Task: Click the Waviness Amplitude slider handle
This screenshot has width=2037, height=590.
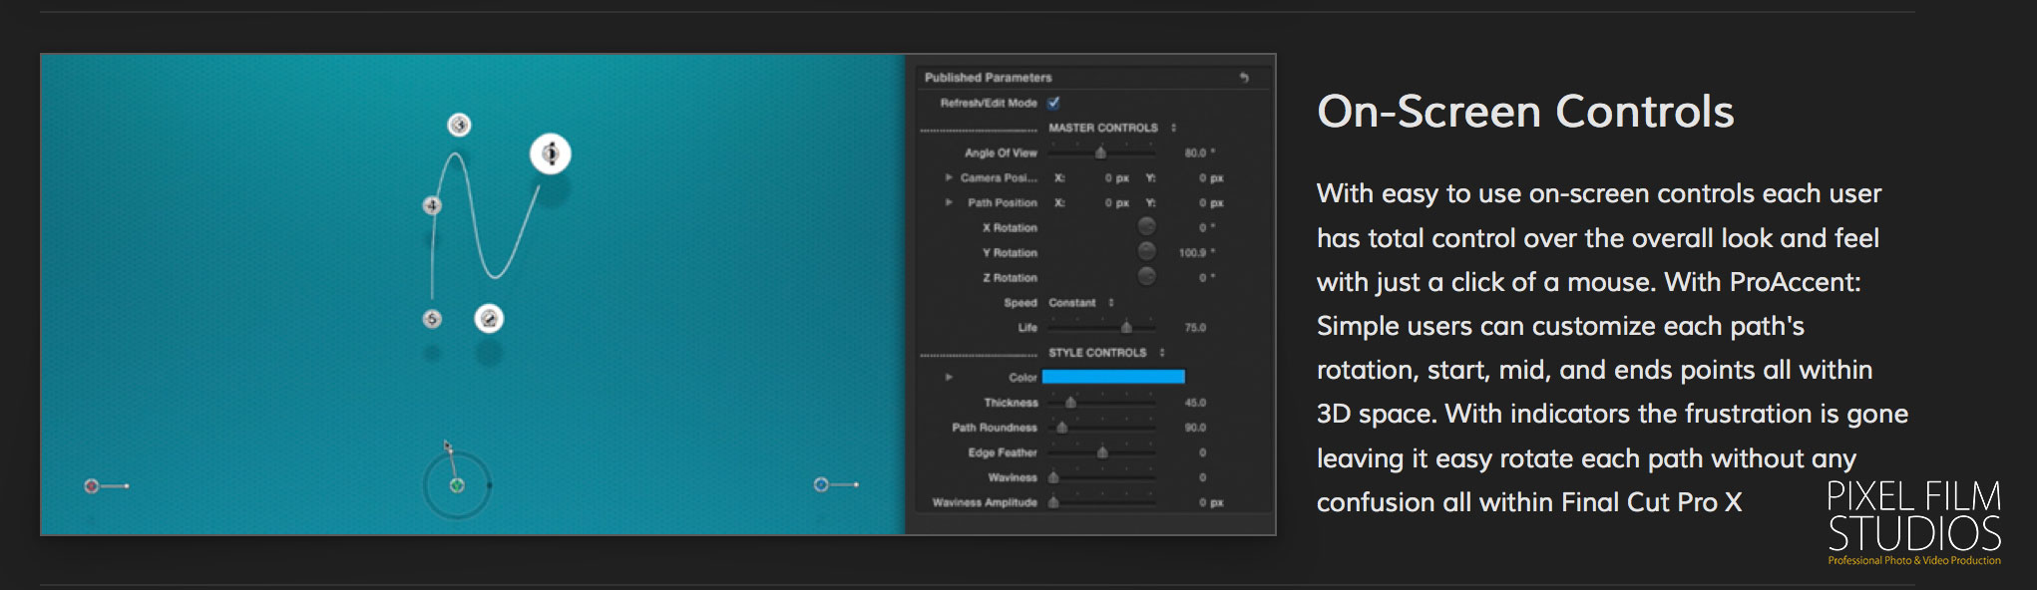Action: click(x=1053, y=502)
